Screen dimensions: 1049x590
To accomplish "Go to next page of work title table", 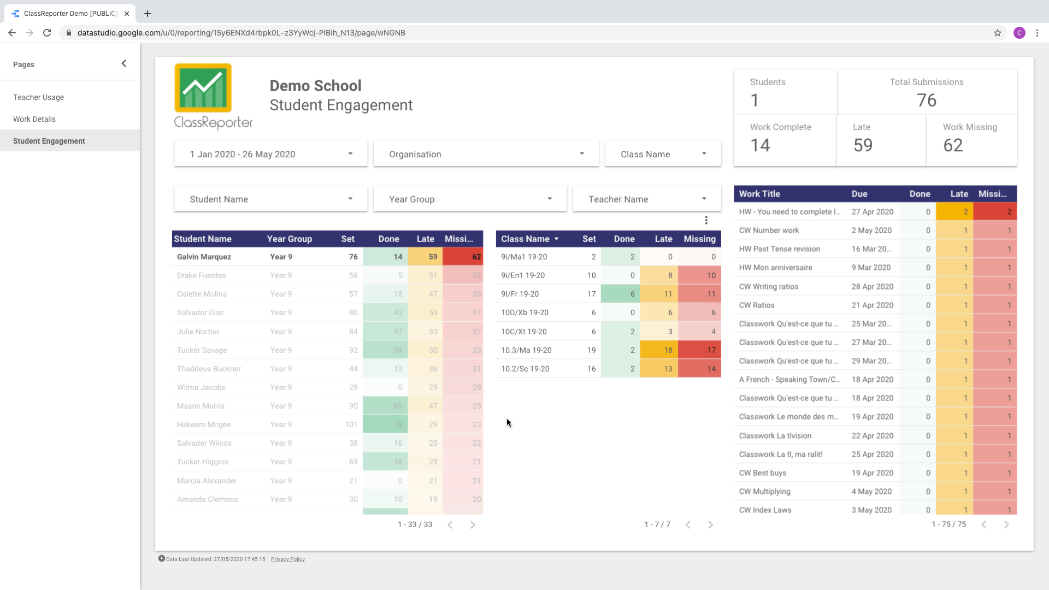I will click(1006, 525).
